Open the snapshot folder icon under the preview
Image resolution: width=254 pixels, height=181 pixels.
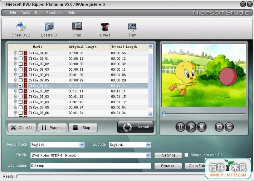(x=229, y=127)
